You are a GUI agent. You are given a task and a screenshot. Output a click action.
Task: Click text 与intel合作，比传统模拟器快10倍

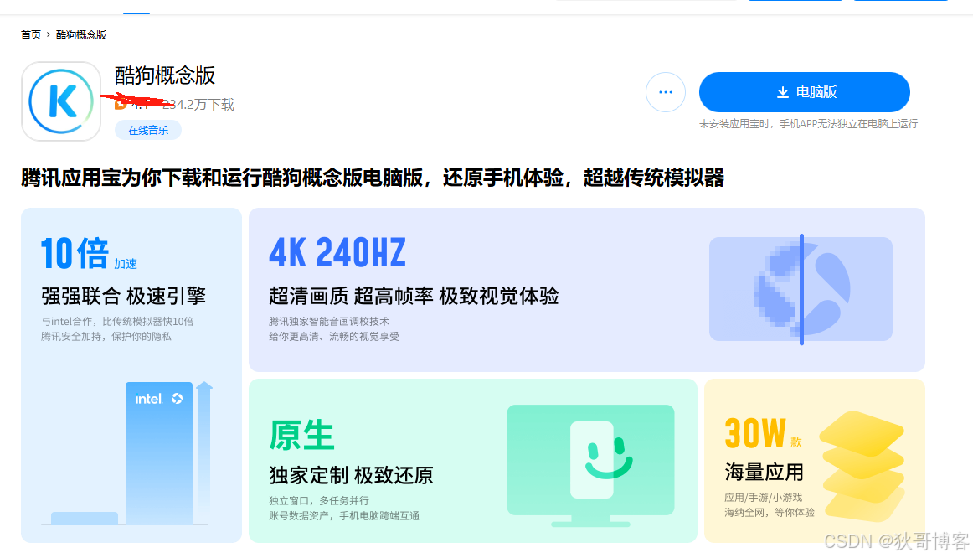click(117, 322)
